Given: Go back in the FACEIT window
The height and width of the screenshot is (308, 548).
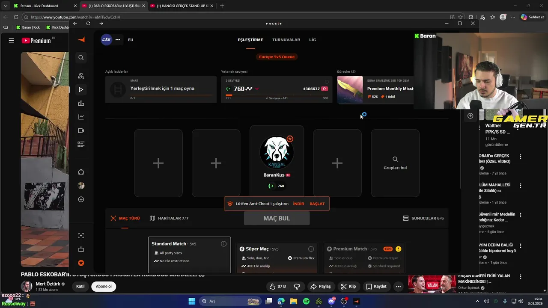Looking at the screenshot, I should point(75,24).
